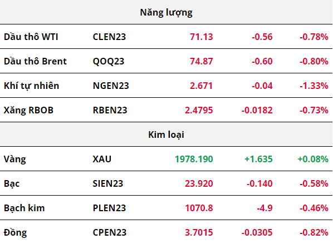Click the Năng lượng section header
Viewport: 333px width, 244px height.
[x=166, y=13]
